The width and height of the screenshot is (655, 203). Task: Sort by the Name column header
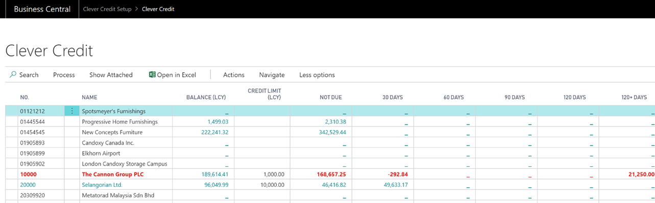[89, 97]
